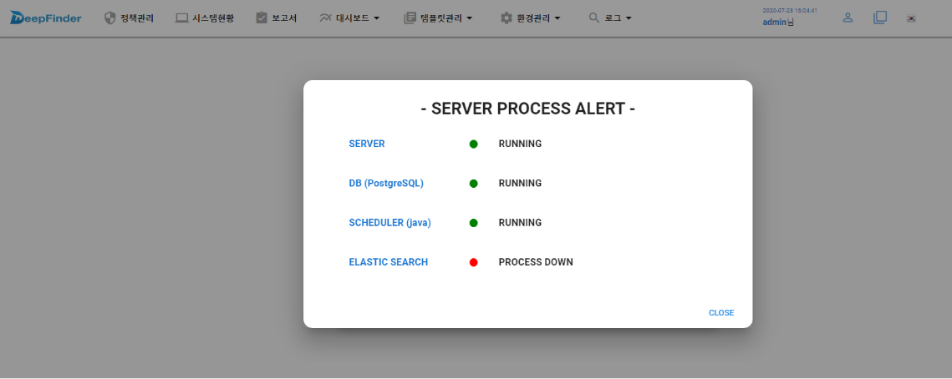Click RUNNING status in the SCHEDULER row
The height and width of the screenshot is (379, 952).
click(520, 223)
